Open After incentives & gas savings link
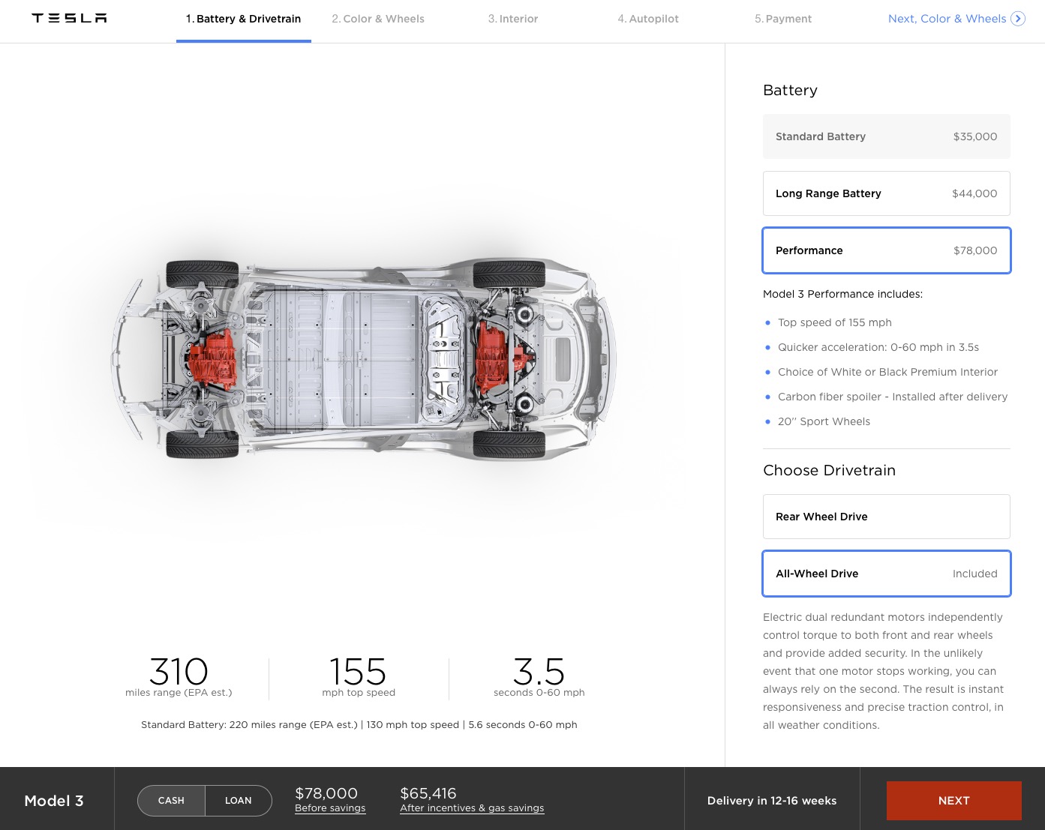 (x=472, y=808)
